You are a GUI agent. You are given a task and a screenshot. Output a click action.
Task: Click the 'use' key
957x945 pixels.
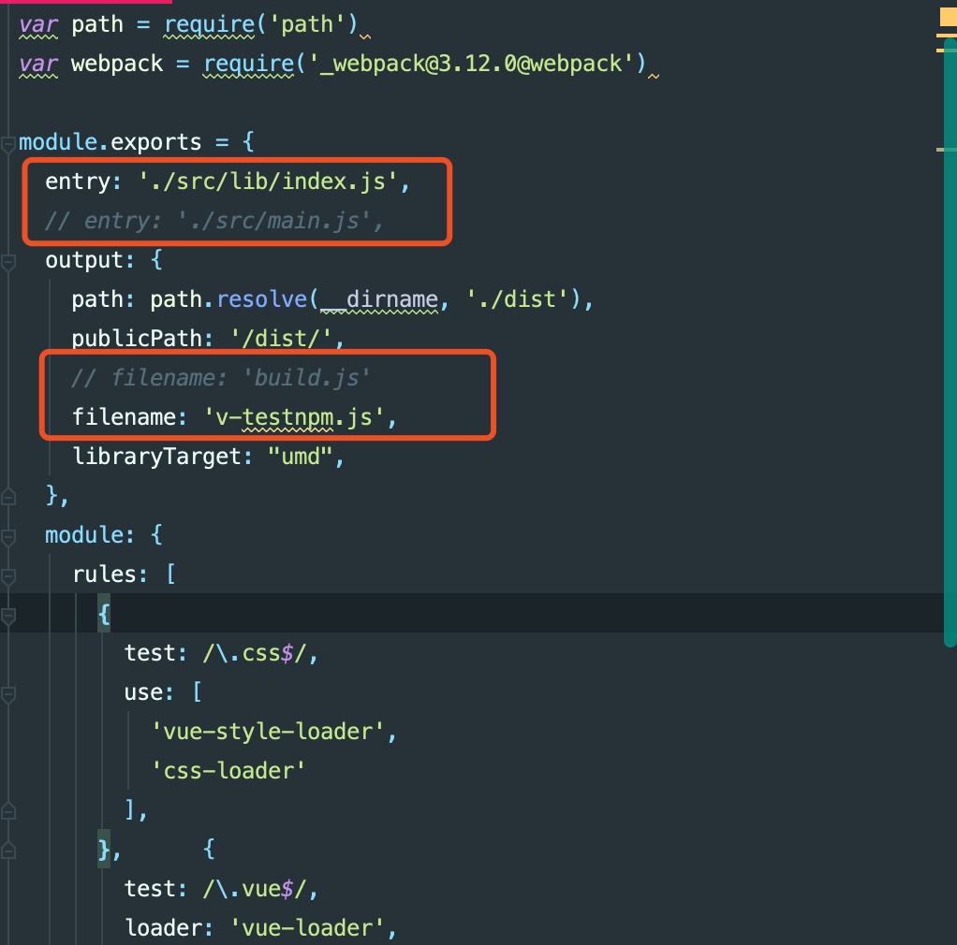point(143,692)
